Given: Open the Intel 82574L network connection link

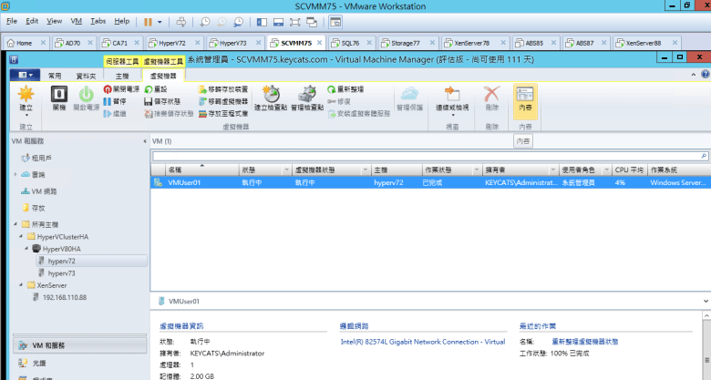Looking at the screenshot, I should 423,342.
